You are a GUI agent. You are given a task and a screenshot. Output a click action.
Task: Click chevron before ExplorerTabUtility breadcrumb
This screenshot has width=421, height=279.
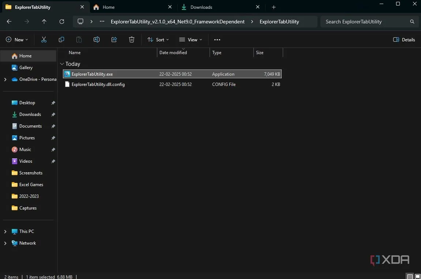252,22
